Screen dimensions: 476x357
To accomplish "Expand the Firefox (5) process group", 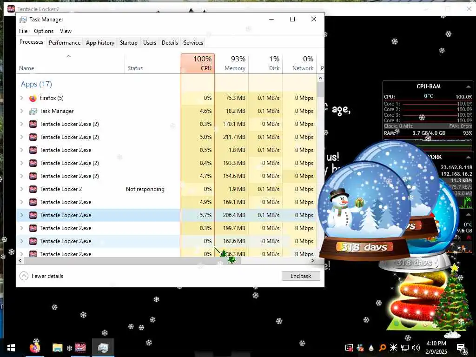I will 21,98.
